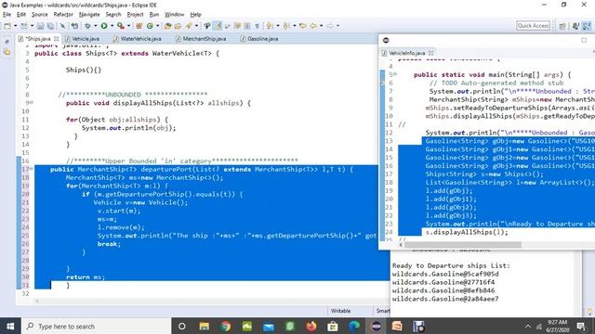Viewport: 595px width, 334px height.
Task: Click the Open Type icon
Action: coord(167,26)
